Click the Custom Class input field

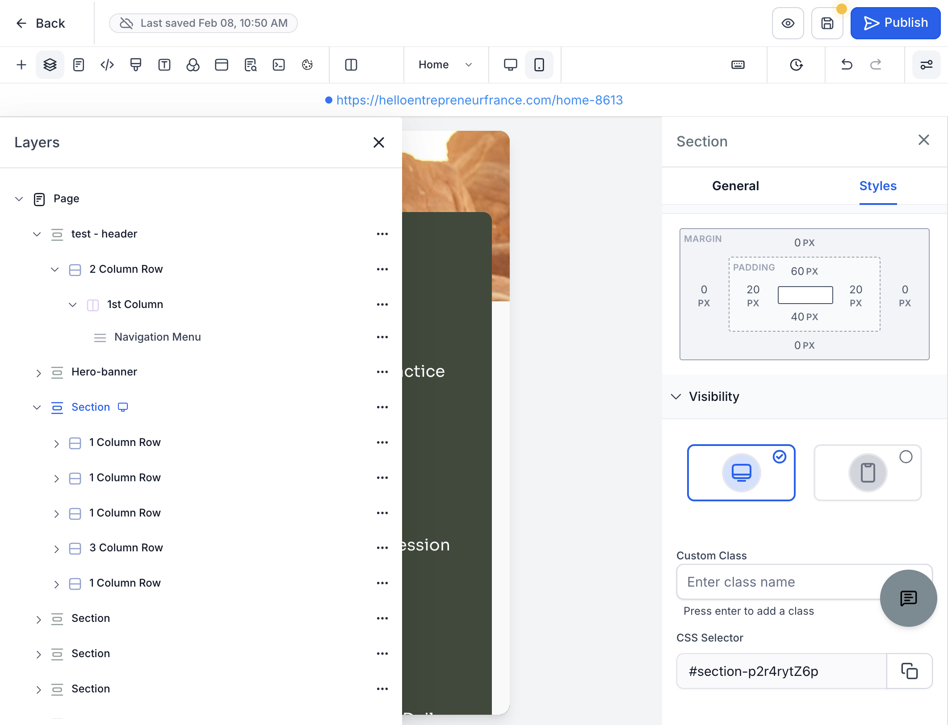tap(804, 582)
